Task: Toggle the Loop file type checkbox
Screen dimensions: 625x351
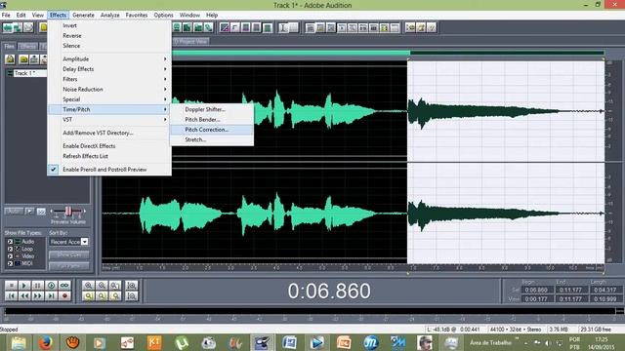Action: point(10,249)
